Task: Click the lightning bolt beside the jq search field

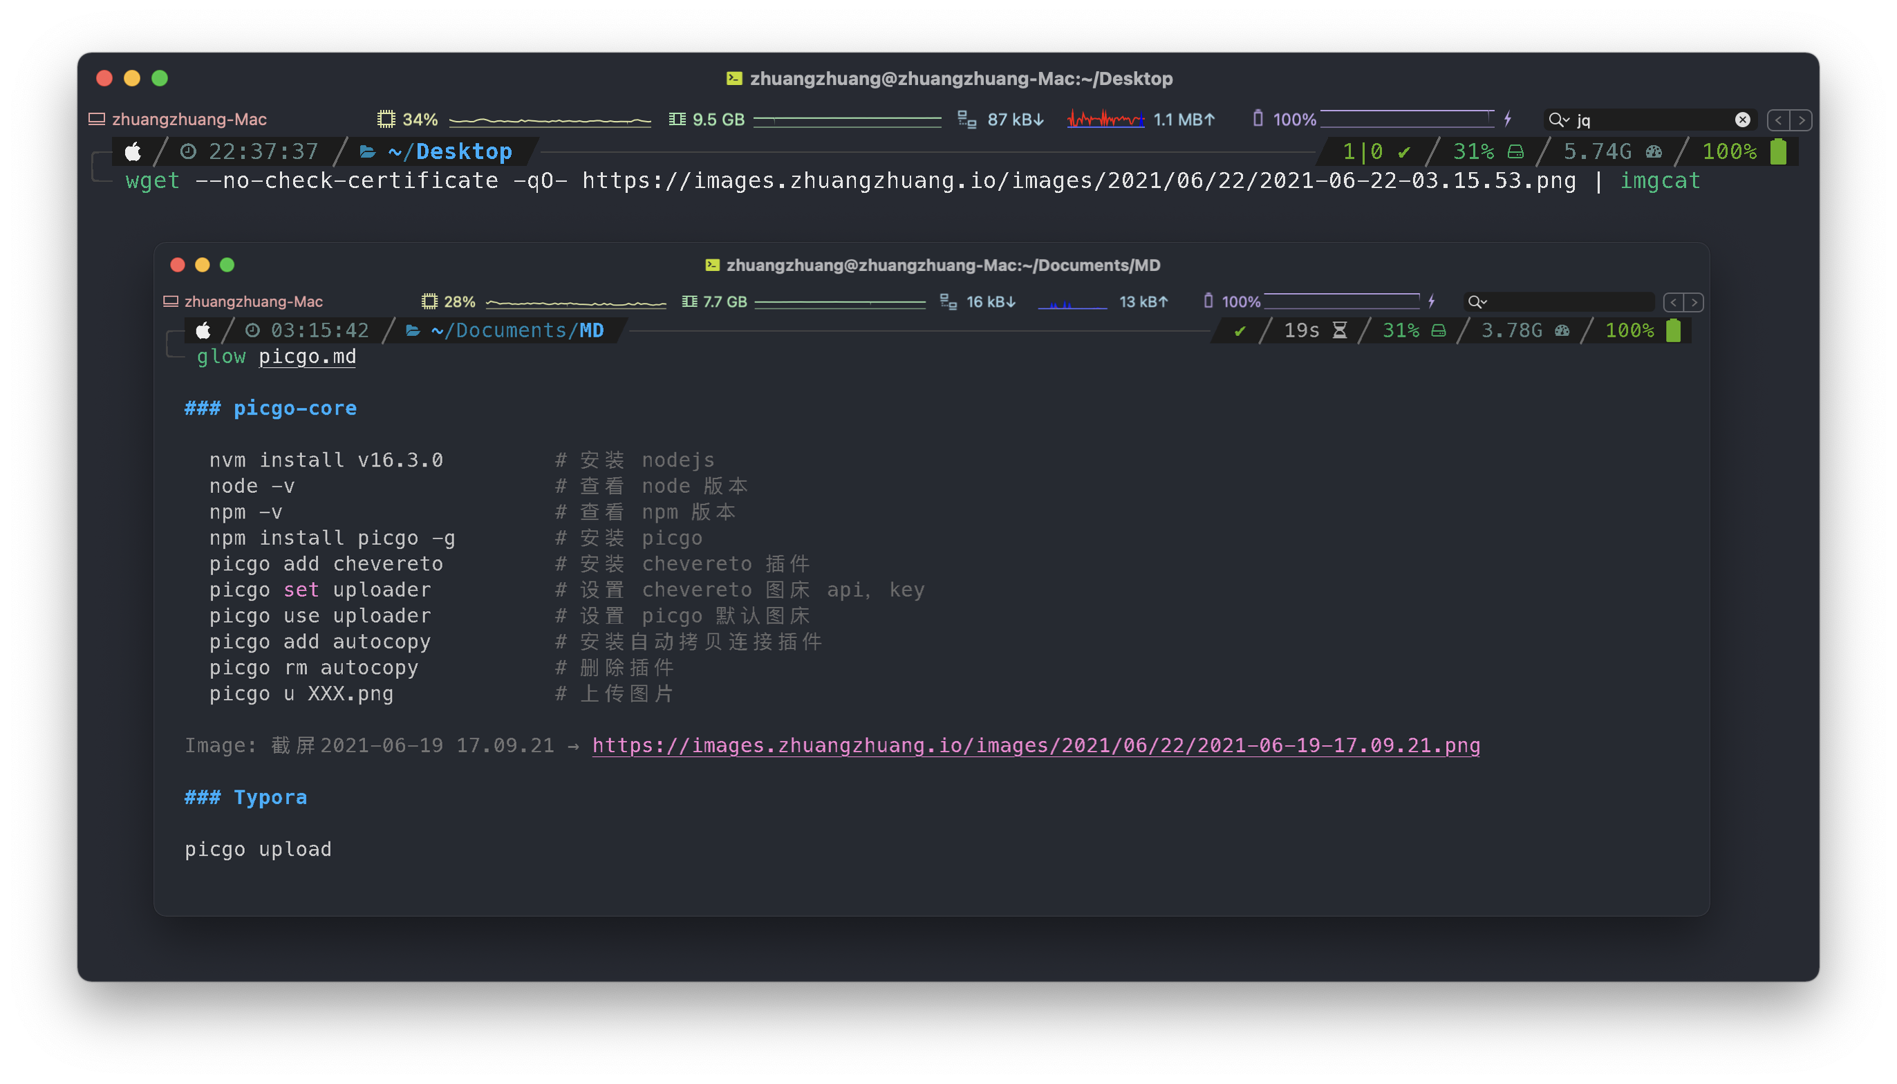Action: tap(1508, 118)
